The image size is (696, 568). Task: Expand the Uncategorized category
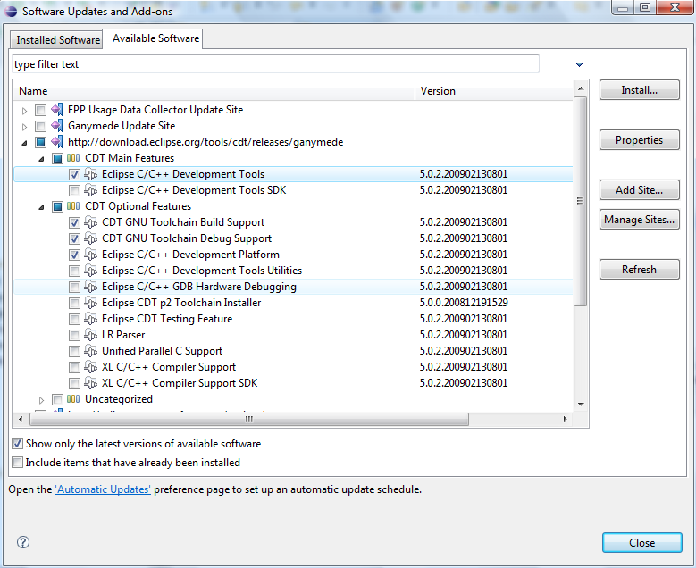pos(41,400)
